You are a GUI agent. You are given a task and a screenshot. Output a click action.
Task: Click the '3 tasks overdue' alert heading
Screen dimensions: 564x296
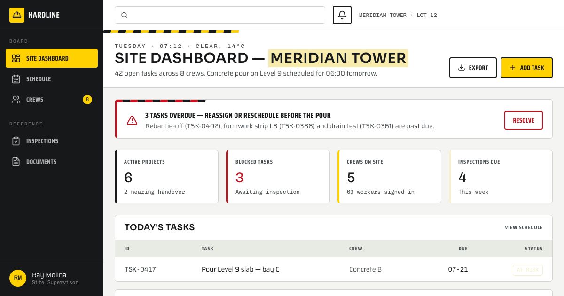pos(238,116)
